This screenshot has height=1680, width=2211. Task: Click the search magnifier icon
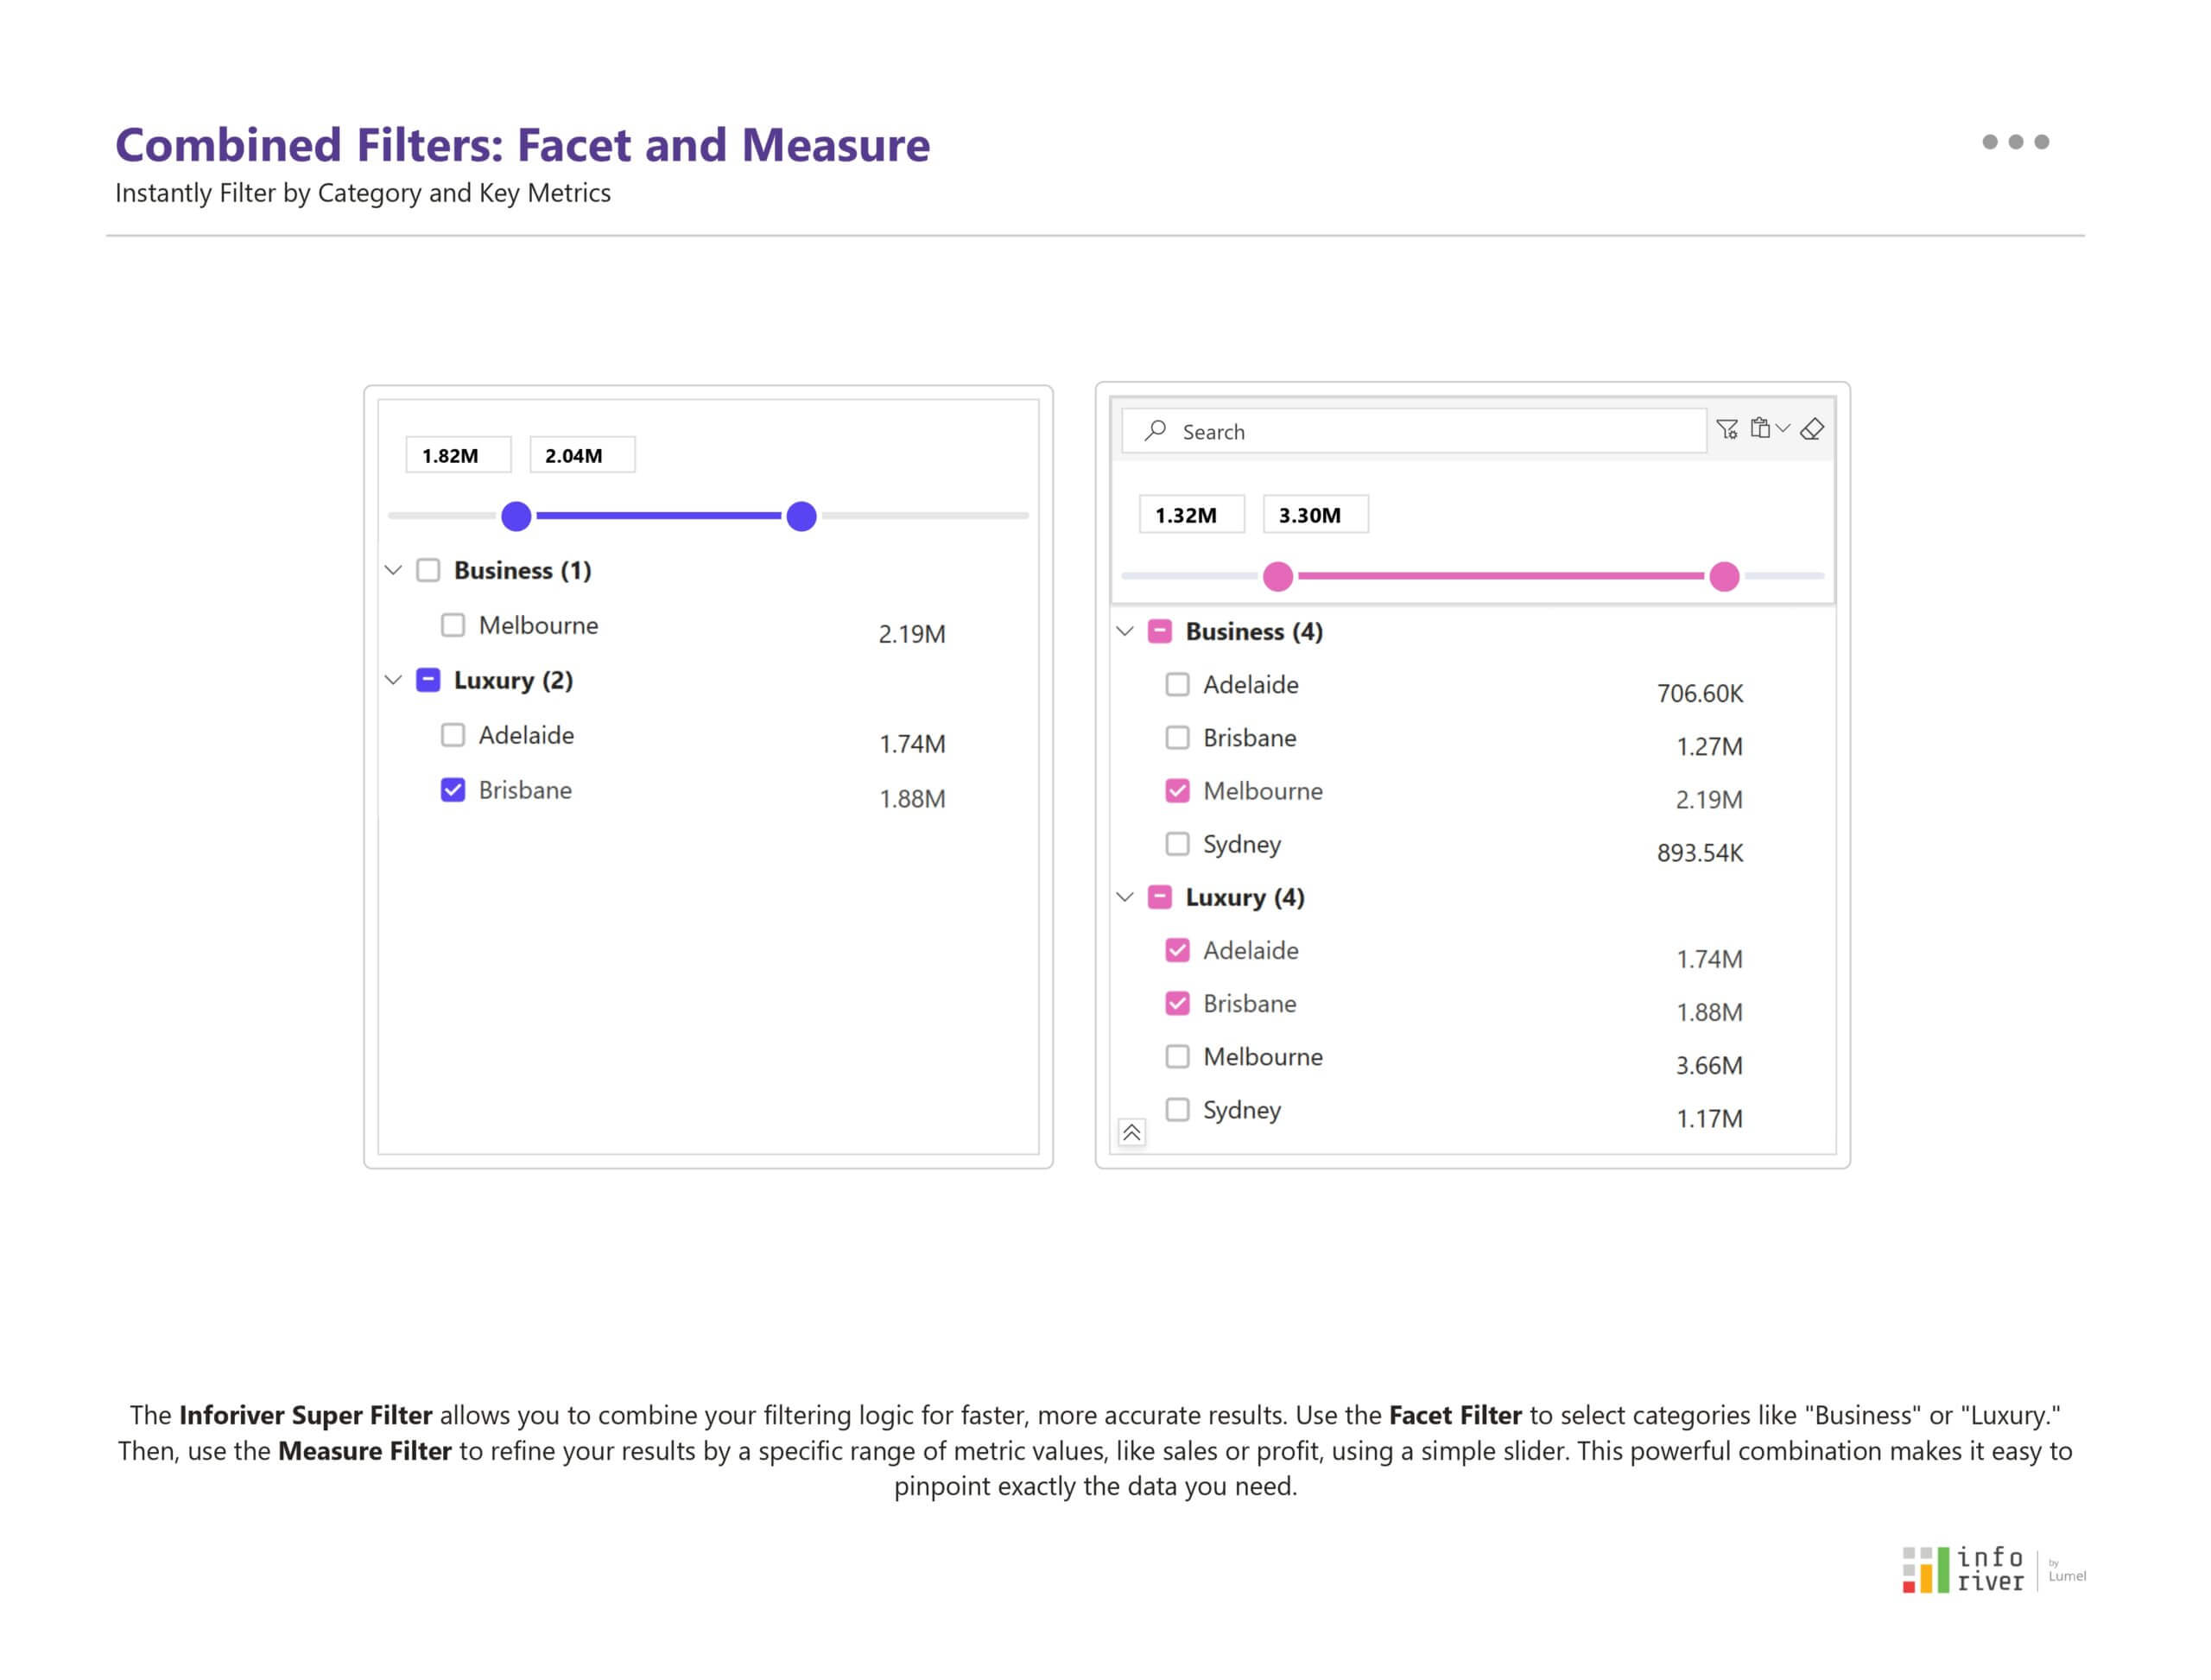point(1159,429)
